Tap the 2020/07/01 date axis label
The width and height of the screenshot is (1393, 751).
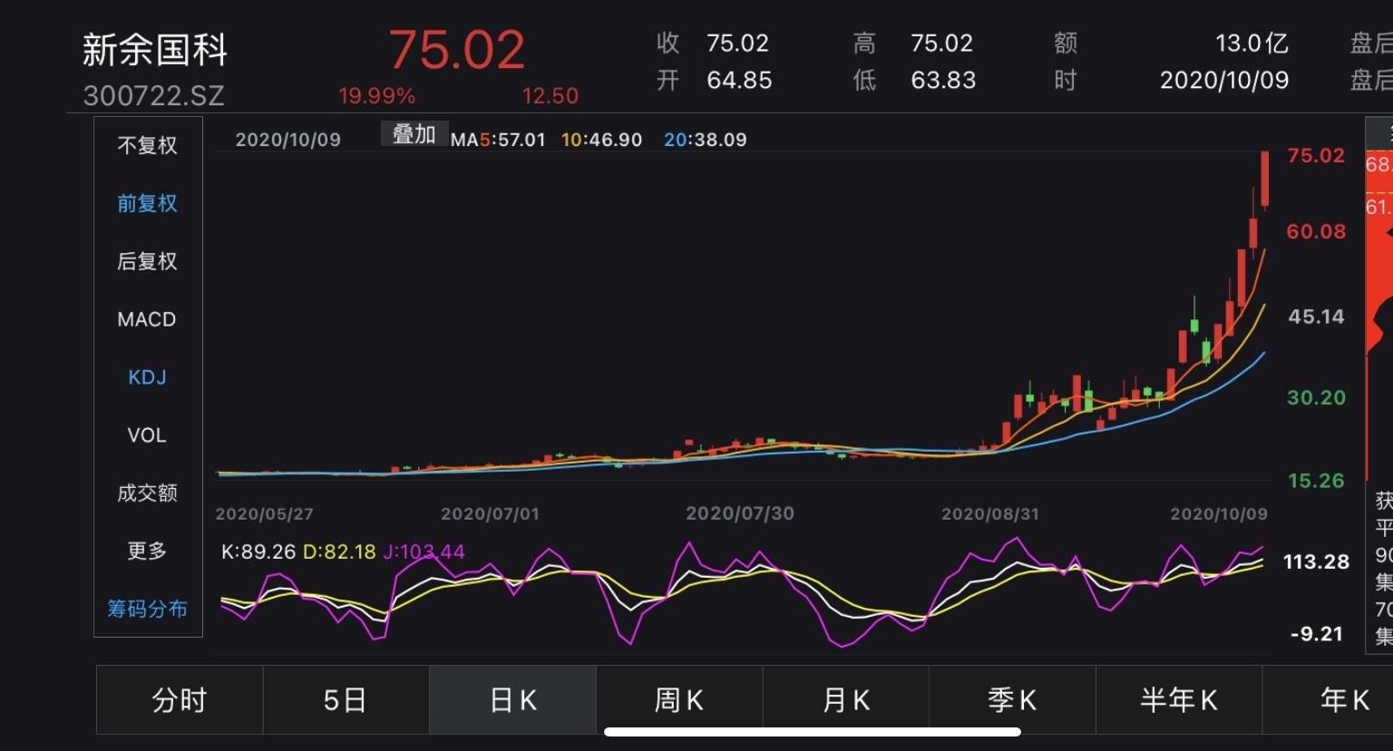(490, 513)
